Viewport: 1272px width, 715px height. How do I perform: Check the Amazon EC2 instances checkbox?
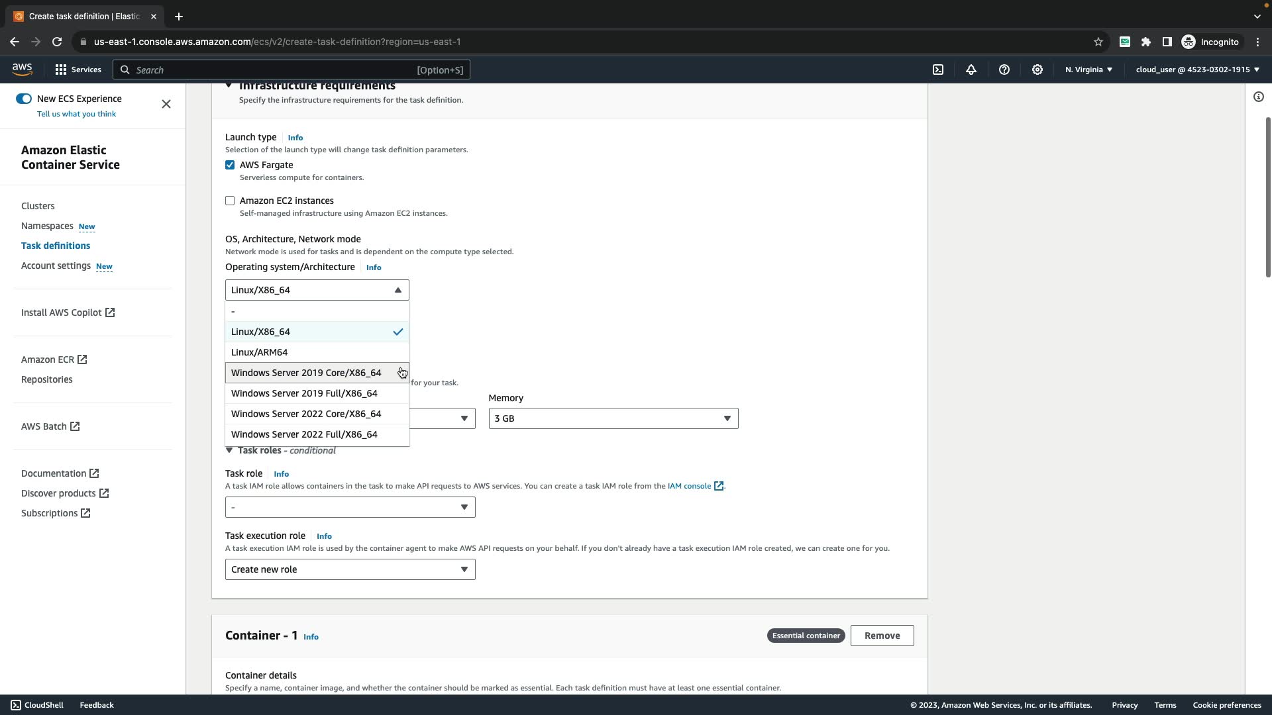[230, 201]
